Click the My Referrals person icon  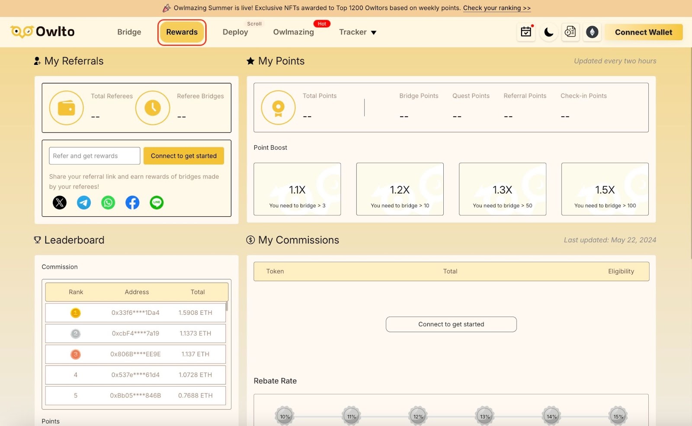[37, 61]
